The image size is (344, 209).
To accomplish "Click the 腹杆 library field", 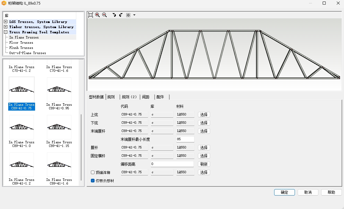I will [162, 148].
